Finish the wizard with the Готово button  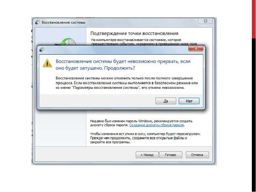(x=171, y=155)
